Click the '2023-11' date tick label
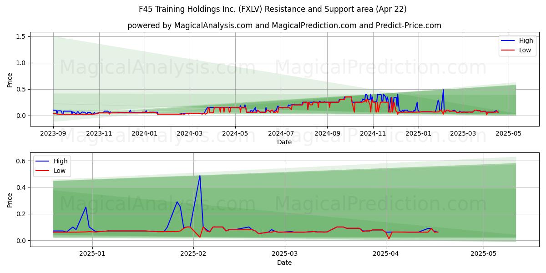546x273 pixels. [x=99, y=133]
